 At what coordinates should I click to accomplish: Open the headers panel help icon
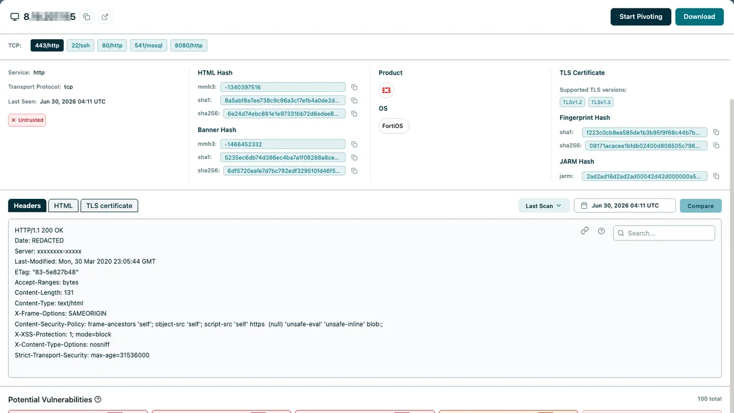coord(601,231)
